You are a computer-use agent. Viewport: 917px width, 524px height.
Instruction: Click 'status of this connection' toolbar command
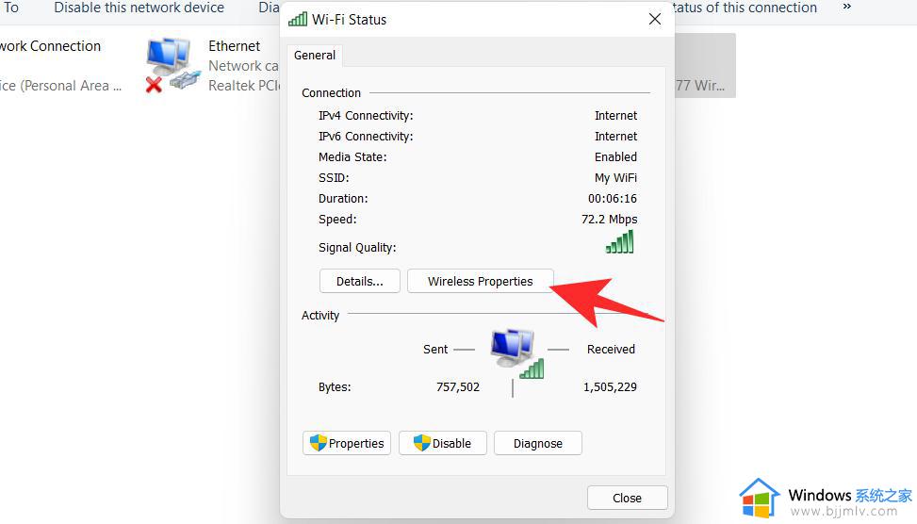(x=745, y=8)
